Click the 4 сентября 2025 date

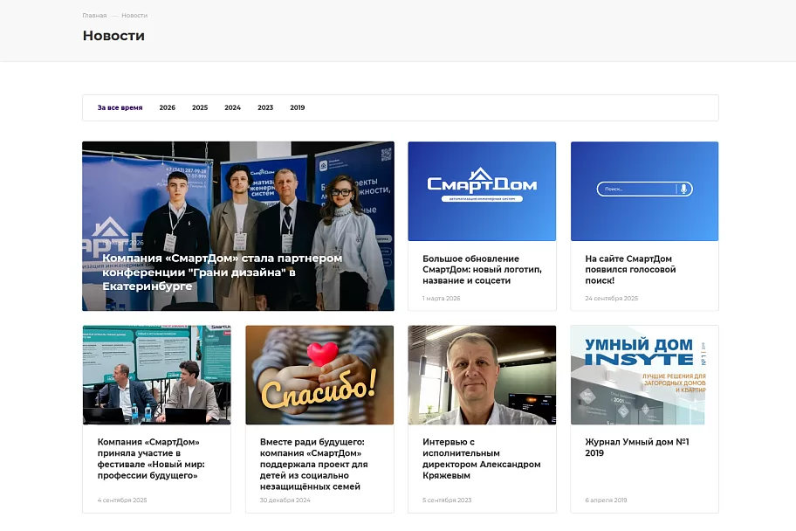pos(122,500)
